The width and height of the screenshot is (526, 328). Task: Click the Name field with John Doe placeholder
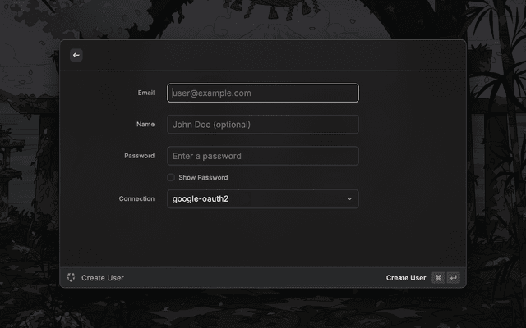[263, 125]
